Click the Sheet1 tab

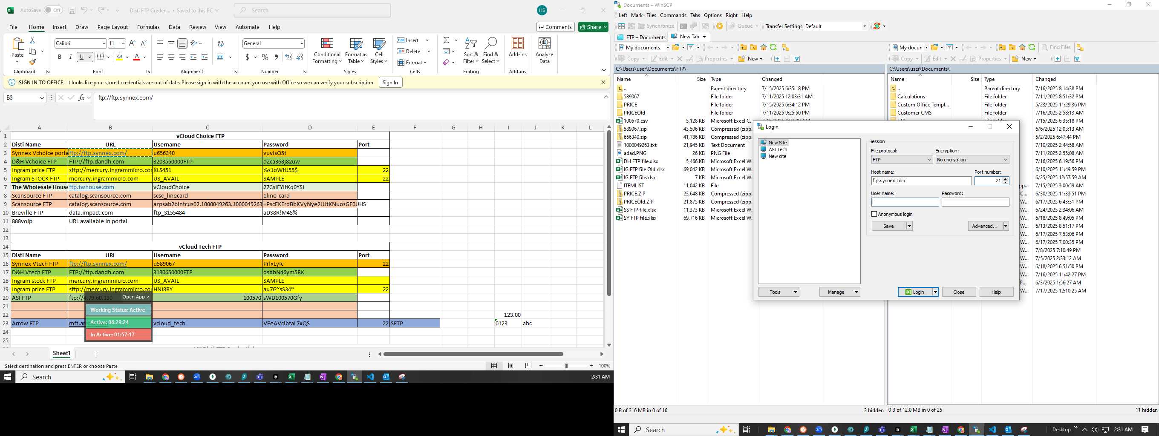coord(61,353)
